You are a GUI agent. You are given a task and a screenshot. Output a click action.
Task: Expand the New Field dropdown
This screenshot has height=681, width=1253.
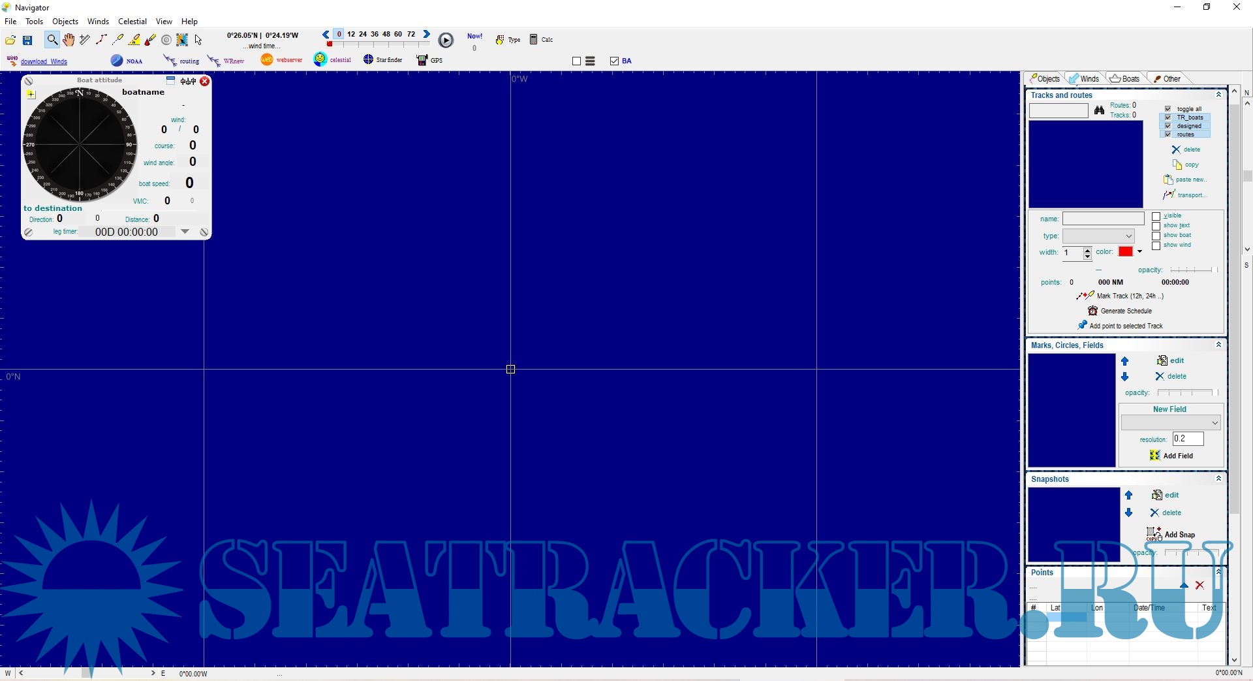[x=1169, y=423]
